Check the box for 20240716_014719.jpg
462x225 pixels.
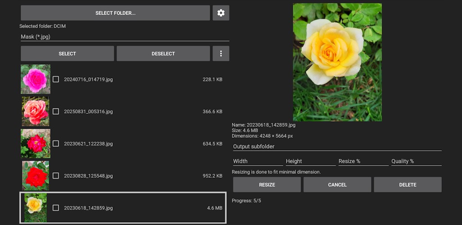click(56, 79)
